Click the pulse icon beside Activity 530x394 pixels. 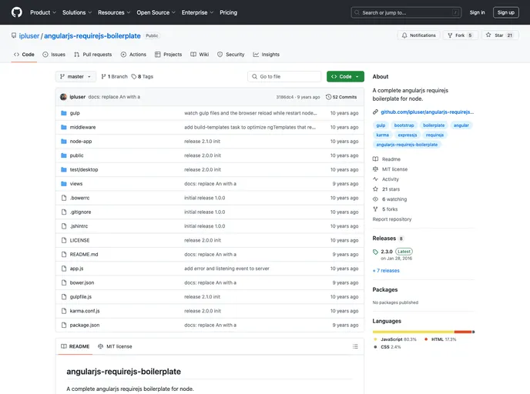375,179
